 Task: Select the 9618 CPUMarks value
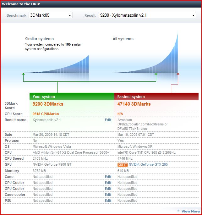pos(46,114)
